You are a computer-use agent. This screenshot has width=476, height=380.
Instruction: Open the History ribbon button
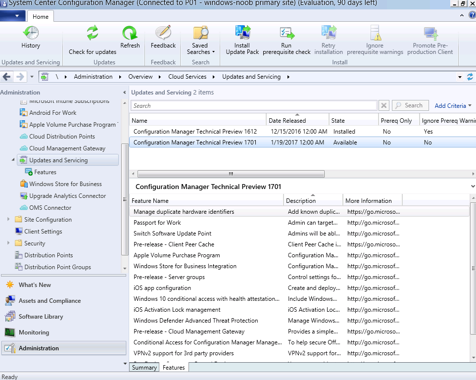[31, 37]
